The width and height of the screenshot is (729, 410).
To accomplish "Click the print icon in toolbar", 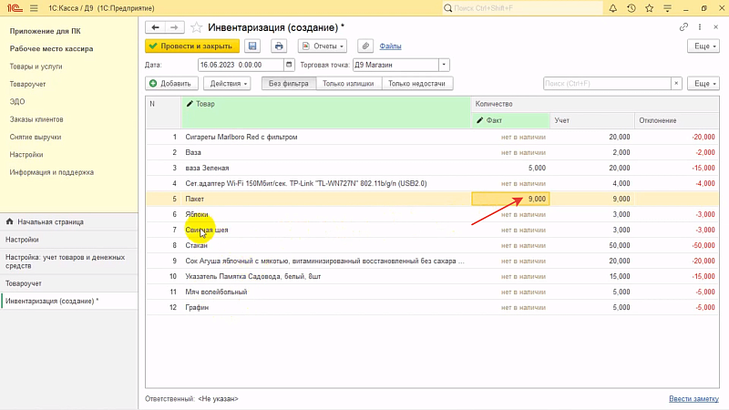I will [x=278, y=46].
